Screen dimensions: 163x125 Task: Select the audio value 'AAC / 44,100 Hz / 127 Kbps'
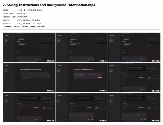pyautogui.click(x=29, y=24)
